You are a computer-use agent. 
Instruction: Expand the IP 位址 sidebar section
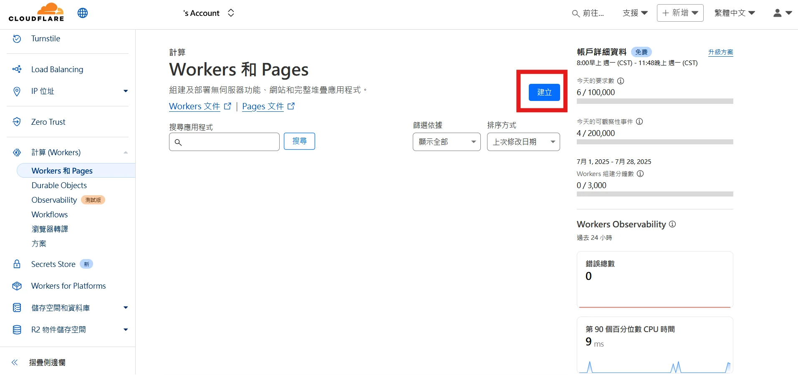pos(125,91)
